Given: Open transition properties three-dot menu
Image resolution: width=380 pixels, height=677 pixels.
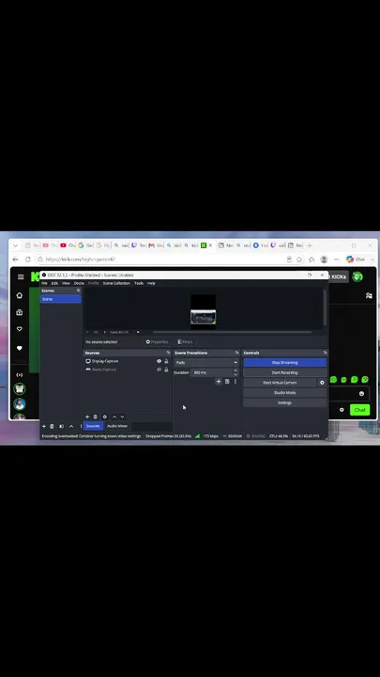Looking at the screenshot, I should [236, 381].
